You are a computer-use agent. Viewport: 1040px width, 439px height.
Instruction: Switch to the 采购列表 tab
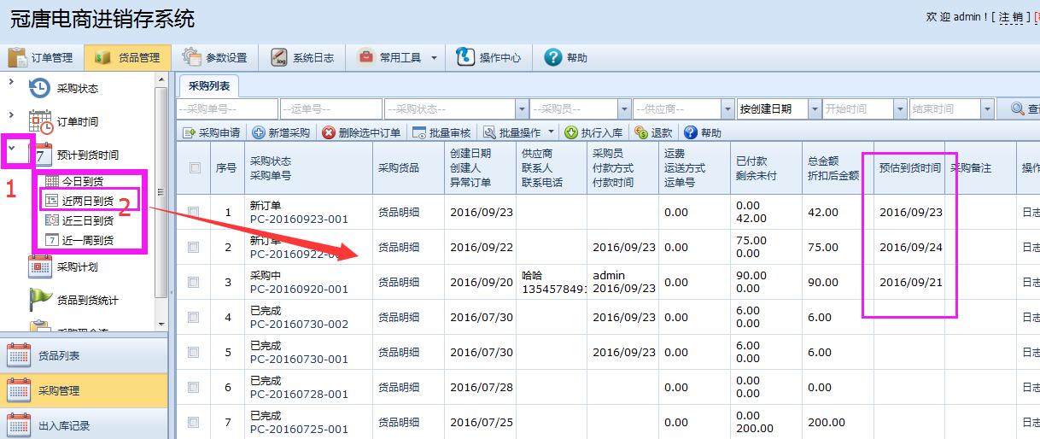click(x=209, y=86)
